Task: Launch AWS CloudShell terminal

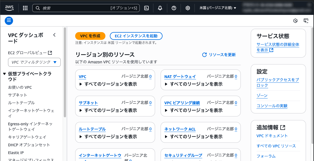Action: coord(146,8)
